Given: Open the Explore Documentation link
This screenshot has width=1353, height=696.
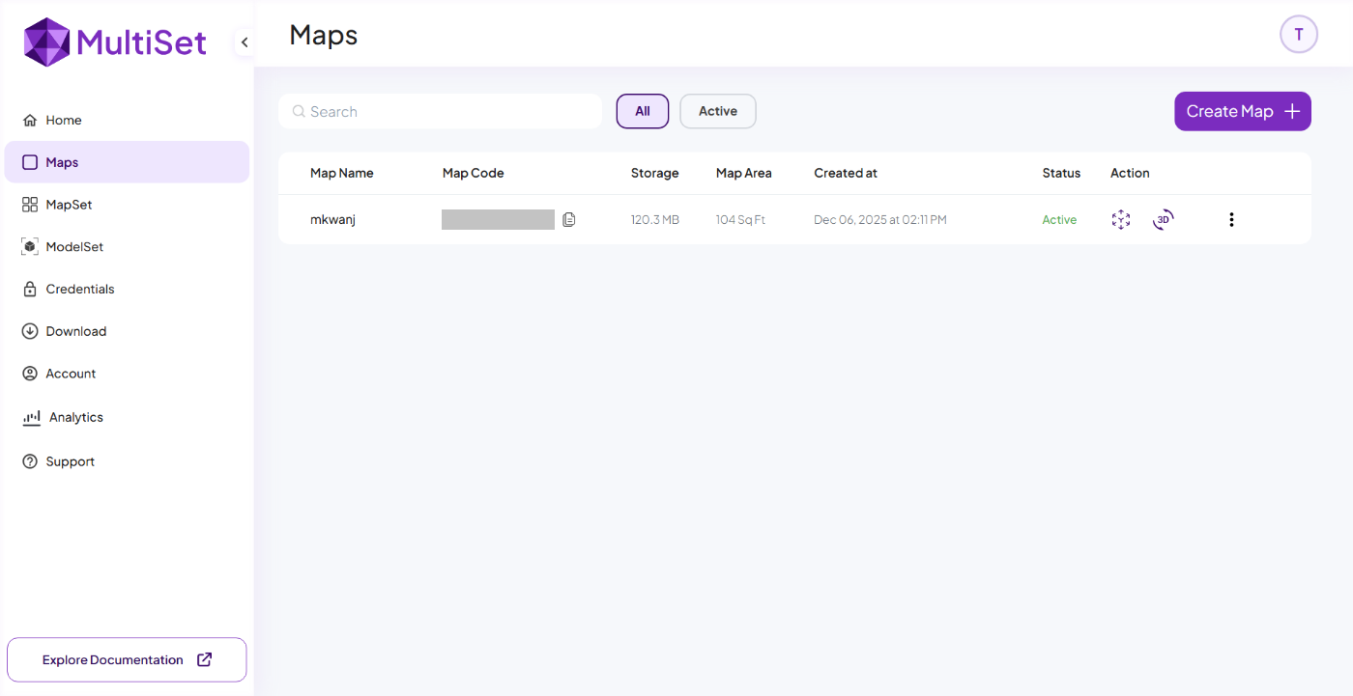Looking at the screenshot, I should pyautogui.click(x=127, y=660).
